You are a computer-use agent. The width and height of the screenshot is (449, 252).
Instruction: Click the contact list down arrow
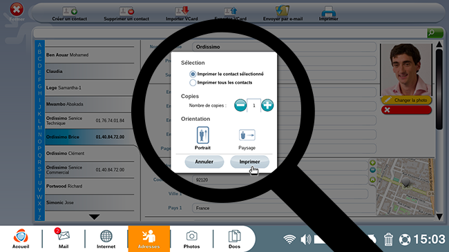tap(94, 217)
